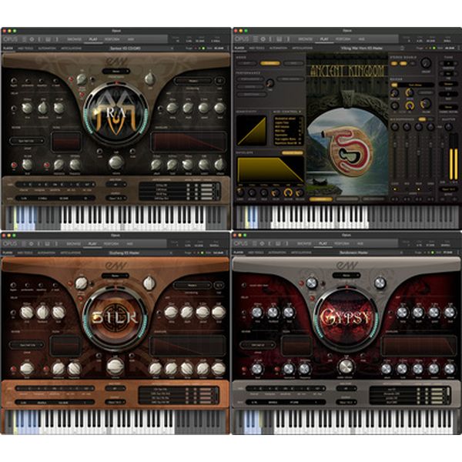
Task: Open Stereo dropdown above Silk emblem
Action: point(115,274)
